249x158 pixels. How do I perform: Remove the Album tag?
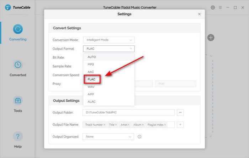point(143,125)
